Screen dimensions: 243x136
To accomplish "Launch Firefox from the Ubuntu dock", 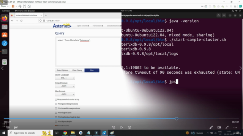I will 5,19.
